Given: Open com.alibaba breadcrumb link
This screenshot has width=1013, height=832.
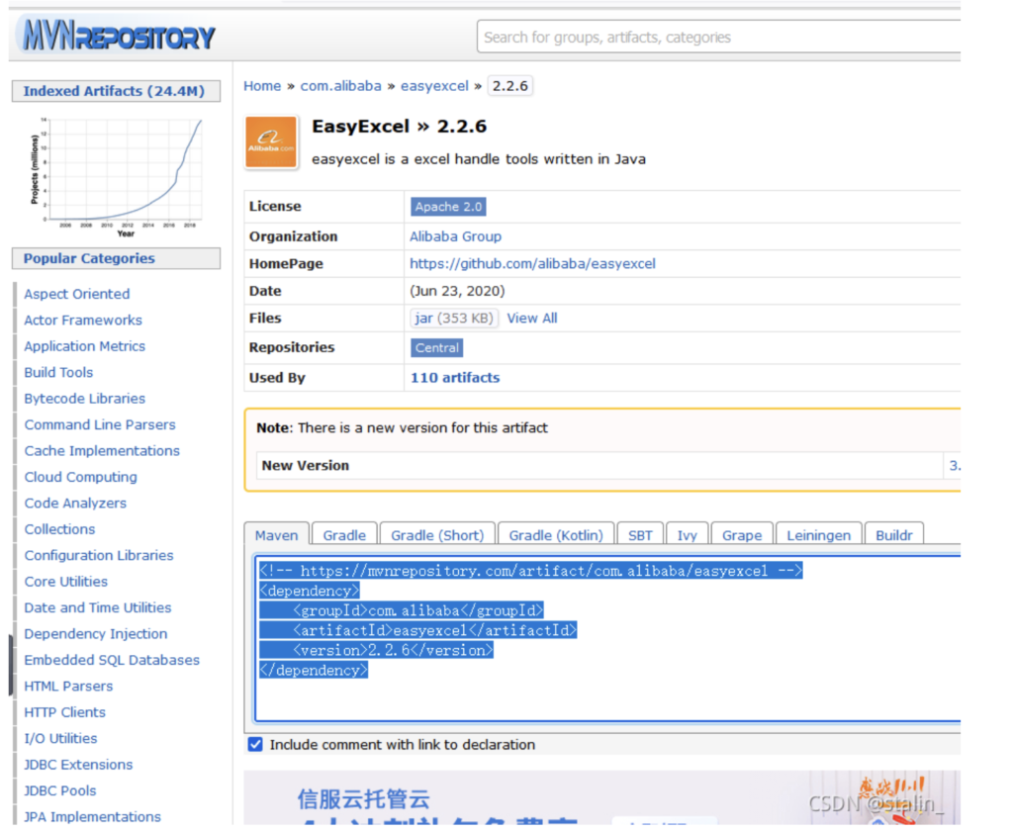Looking at the screenshot, I should 341,86.
